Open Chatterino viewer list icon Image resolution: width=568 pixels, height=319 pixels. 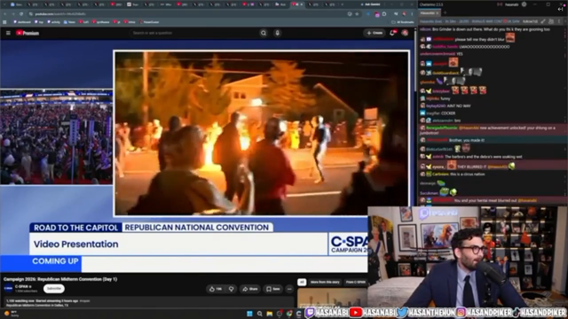pos(551,21)
